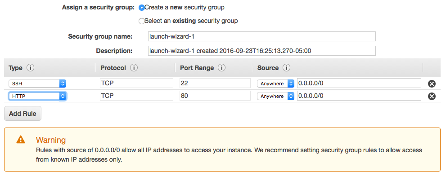
Task: Open the SSH type dropdown
Action: [x=37, y=84]
